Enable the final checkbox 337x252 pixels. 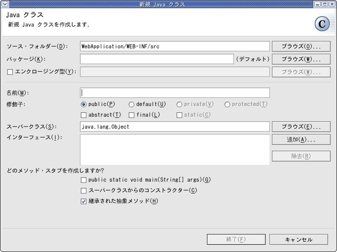click(132, 115)
